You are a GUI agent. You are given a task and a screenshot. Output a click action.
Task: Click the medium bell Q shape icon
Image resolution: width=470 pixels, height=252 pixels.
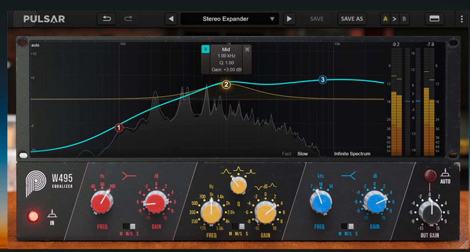[238, 169]
